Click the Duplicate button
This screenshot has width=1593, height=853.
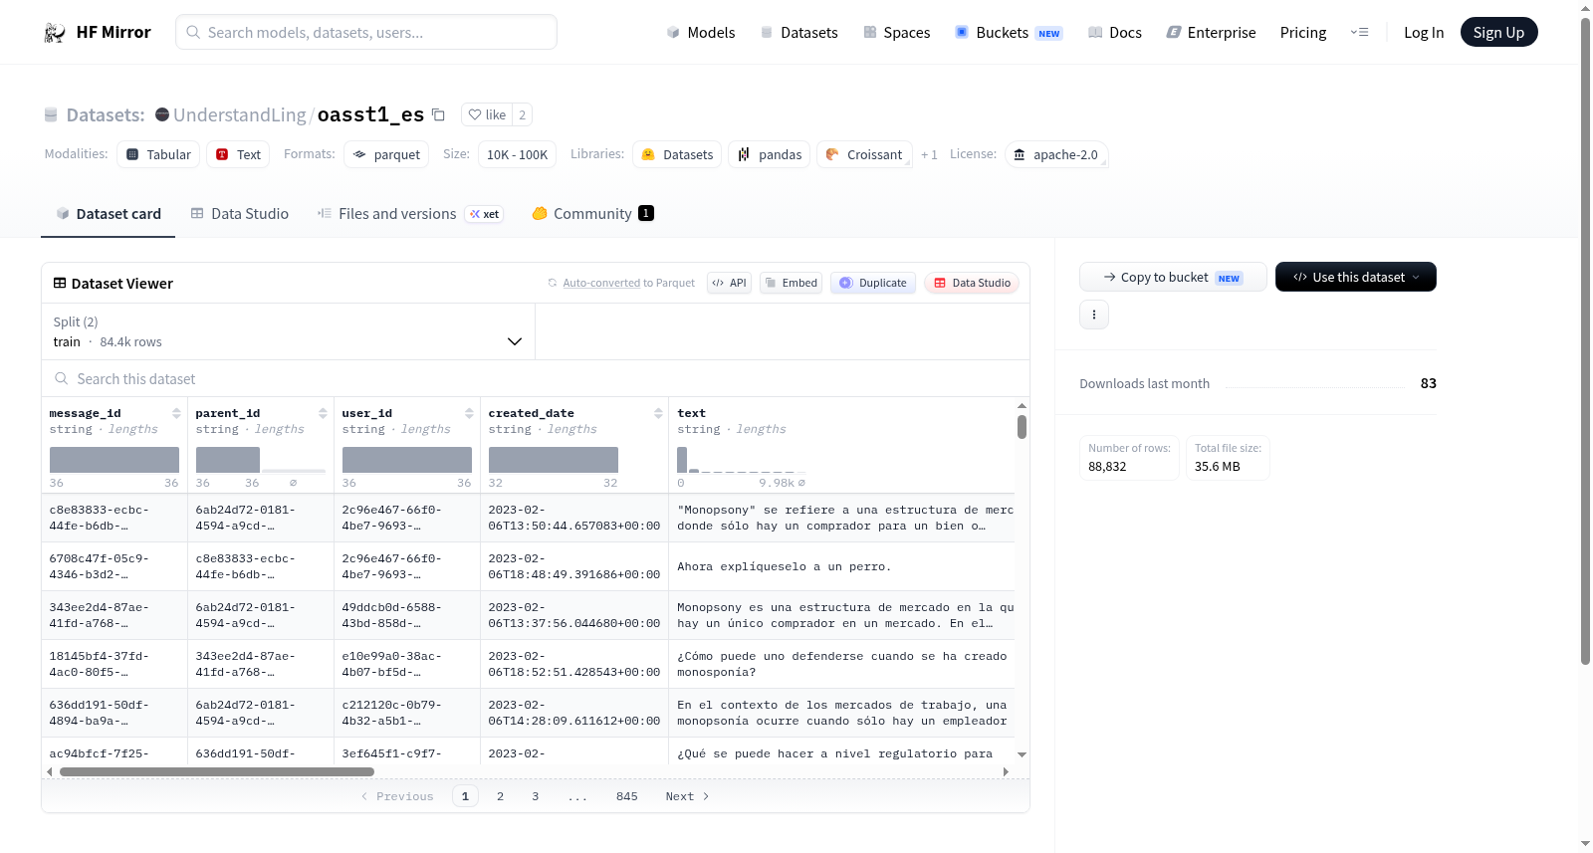click(x=872, y=283)
